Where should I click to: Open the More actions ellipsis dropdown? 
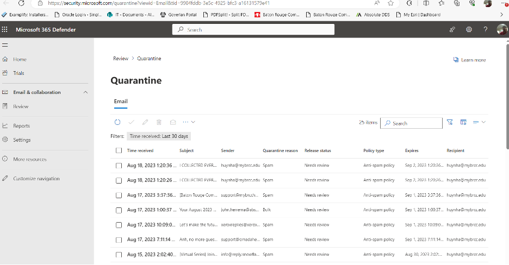pyautogui.click(x=189, y=123)
